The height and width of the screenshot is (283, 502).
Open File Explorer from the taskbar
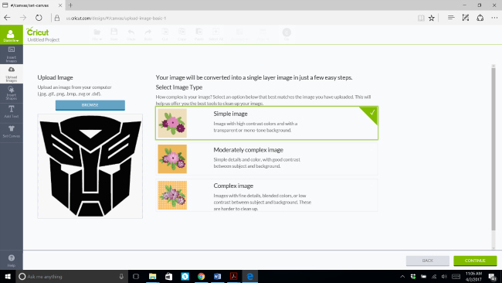click(152, 276)
